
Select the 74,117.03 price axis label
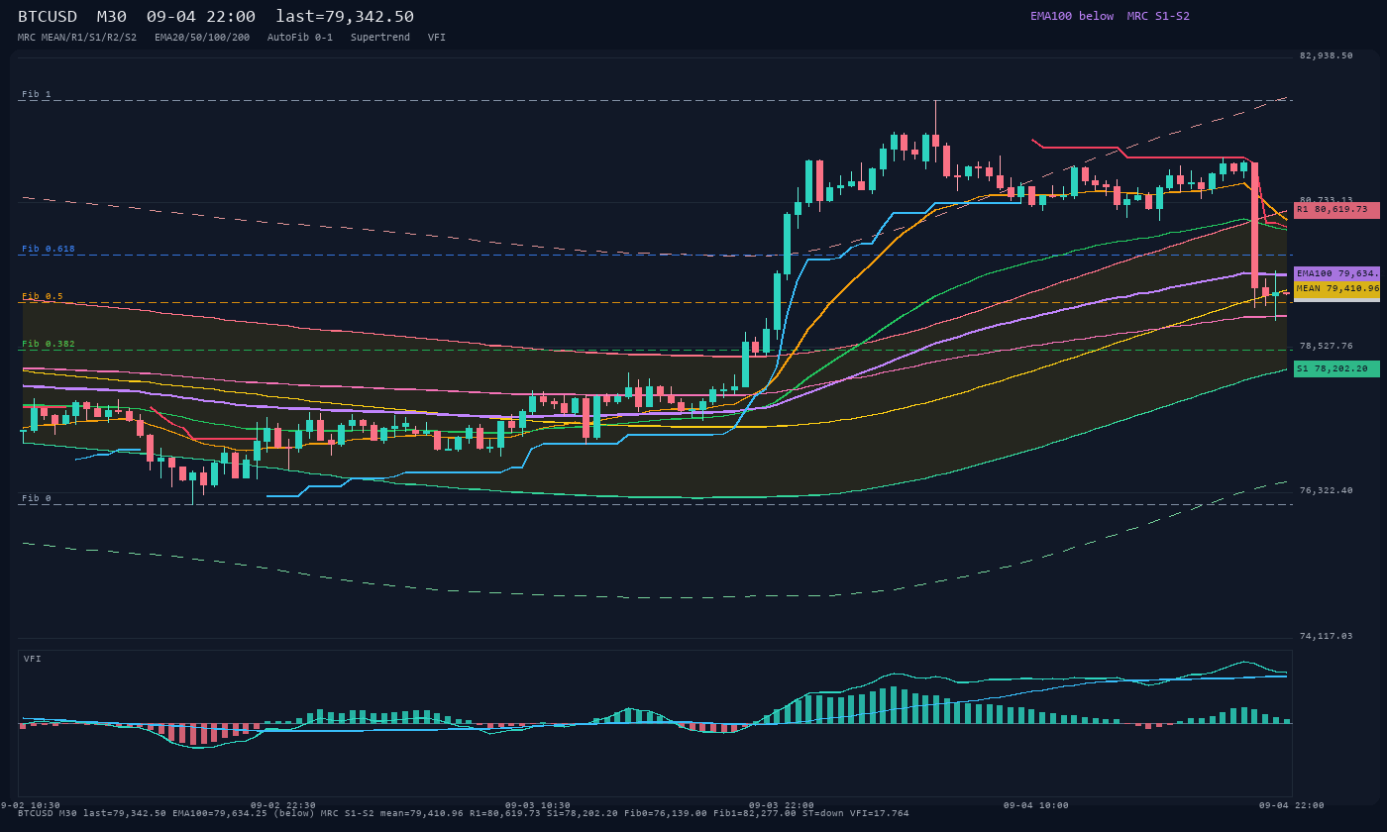[1327, 636]
